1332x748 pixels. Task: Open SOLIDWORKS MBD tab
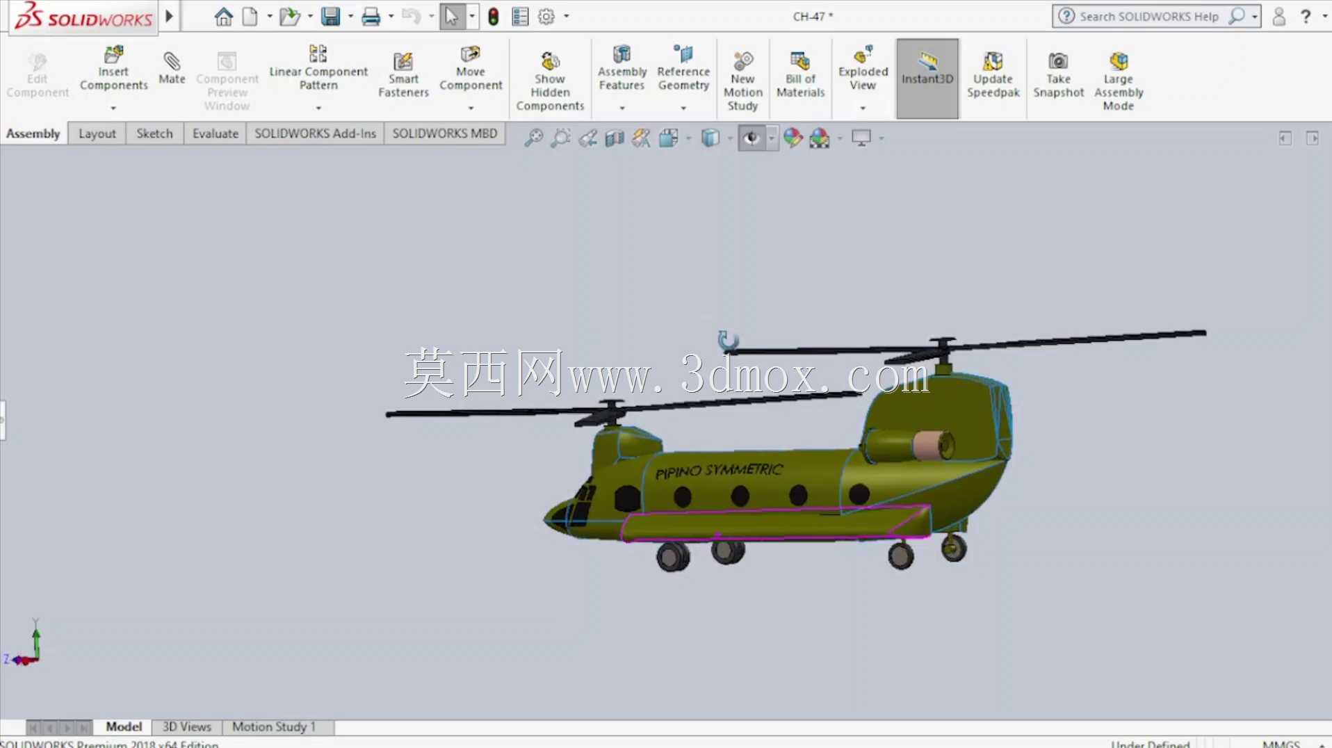tap(445, 133)
